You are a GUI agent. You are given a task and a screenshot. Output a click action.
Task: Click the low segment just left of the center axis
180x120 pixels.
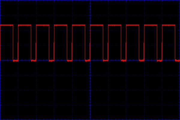pyautogui.click(x=88, y=61)
